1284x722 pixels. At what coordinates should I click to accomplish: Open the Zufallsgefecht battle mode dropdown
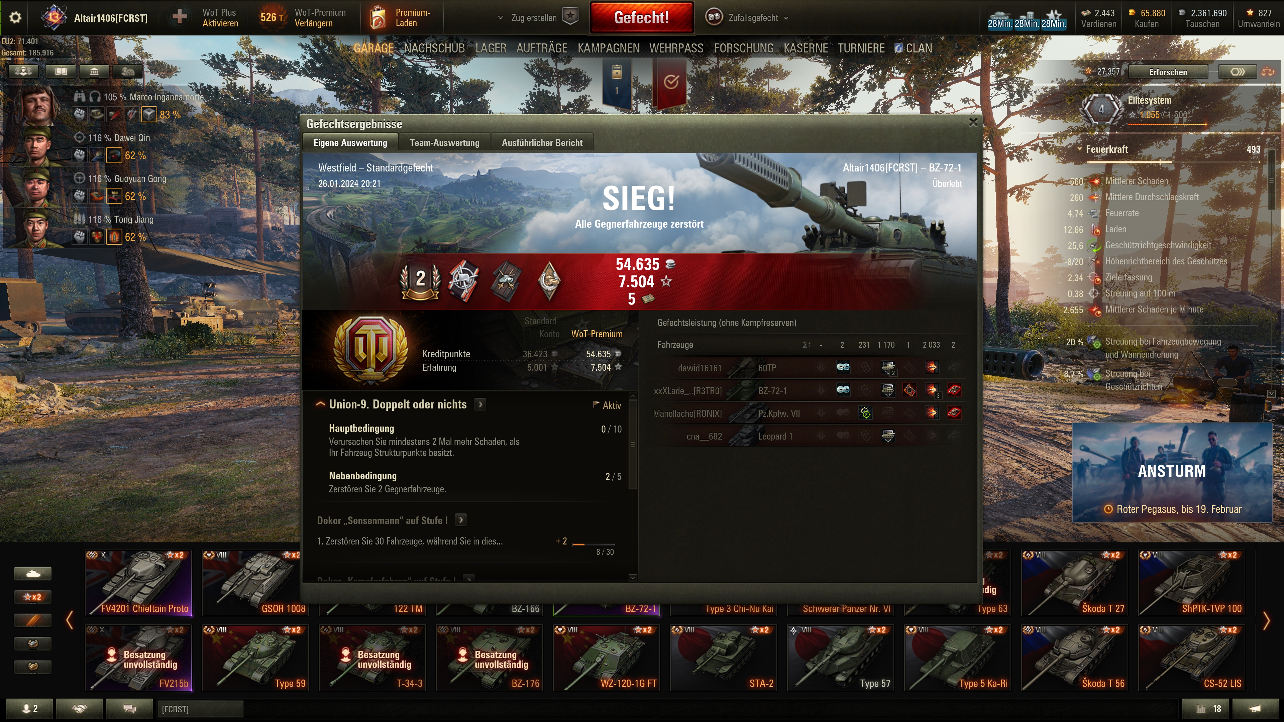(x=747, y=17)
